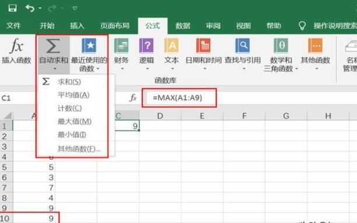Open the 财务 functions icon
Viewport: 357px width, 223px height.
[x=121, y=45]
